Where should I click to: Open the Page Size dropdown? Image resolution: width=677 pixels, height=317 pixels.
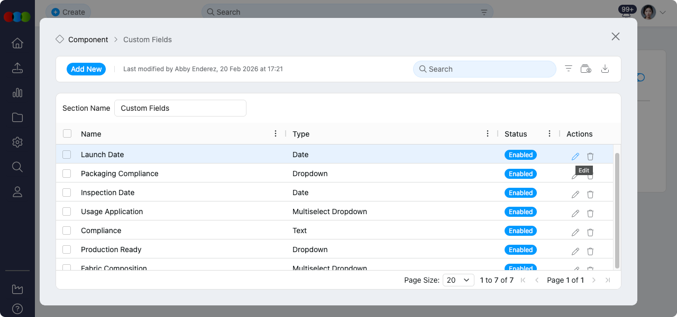(458, 280)
